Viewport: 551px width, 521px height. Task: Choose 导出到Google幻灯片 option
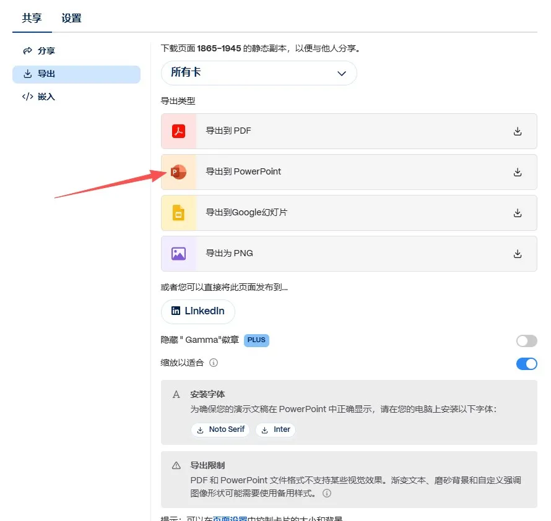[x=349, y=213]
